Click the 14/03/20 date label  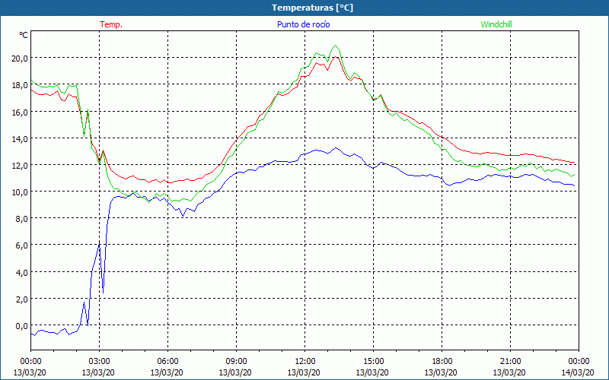click(578, 372)
